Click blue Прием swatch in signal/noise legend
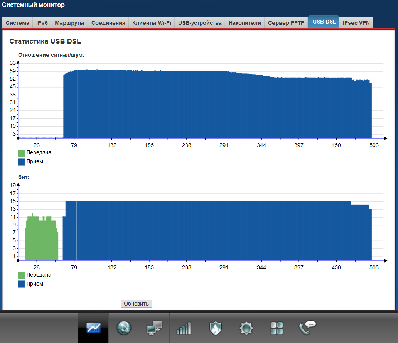 click(x=21, y=162)
